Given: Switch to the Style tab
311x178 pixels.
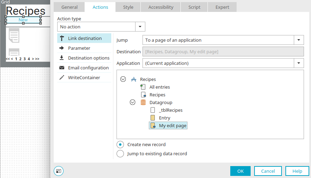Looking at the screenshot, I should point(128,7).
